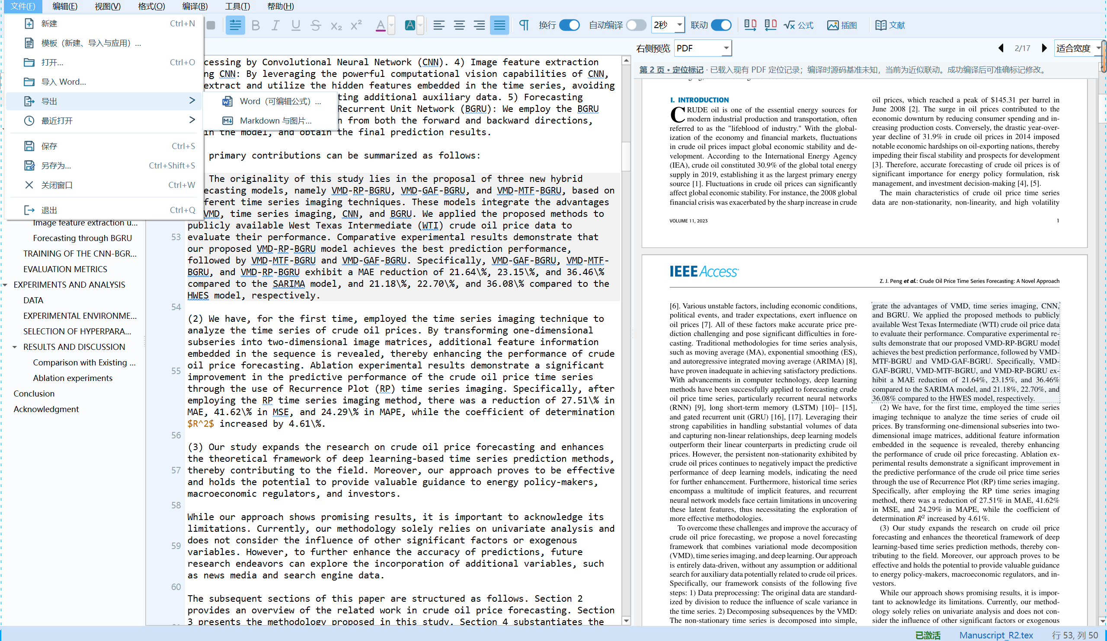The height and width of the screenshot is (641, 1107).
Task: Go to previous PDF page arrow
Action: (x=1001, y=48)
